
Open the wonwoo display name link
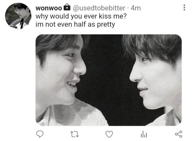(49, 8)
